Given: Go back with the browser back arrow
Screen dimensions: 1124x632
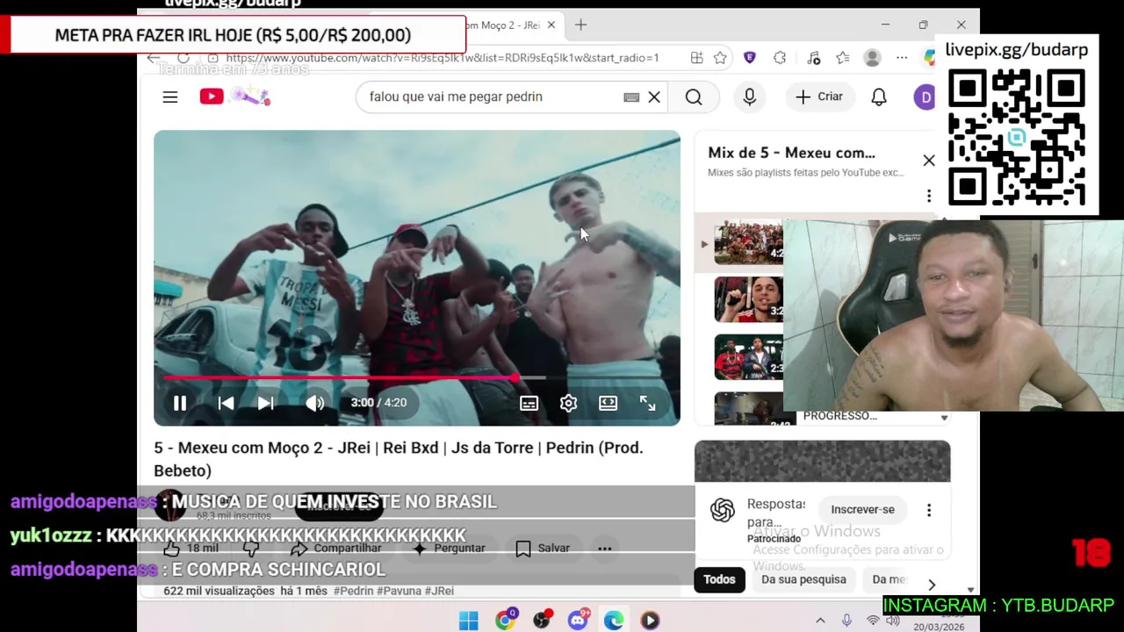Looking at the screenshot, I should coord(154,58).
